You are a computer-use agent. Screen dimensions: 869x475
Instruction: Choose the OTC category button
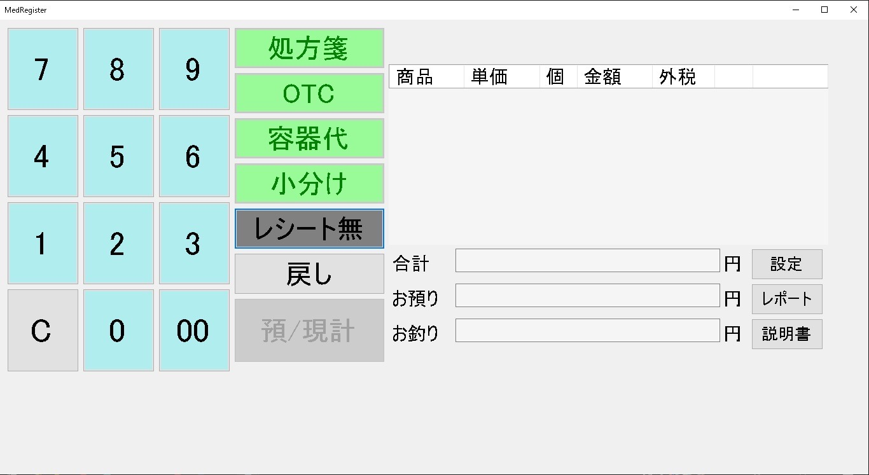[309, 93]
